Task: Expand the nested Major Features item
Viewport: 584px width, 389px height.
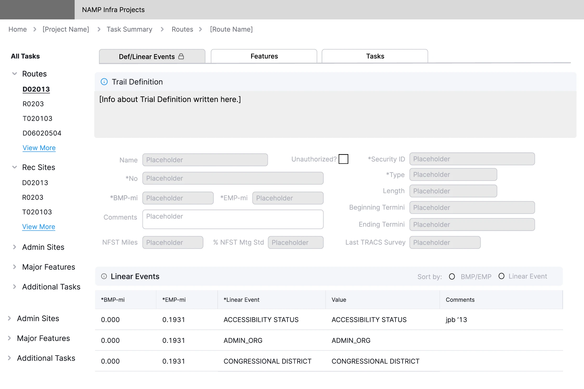Action: (15, 267)
